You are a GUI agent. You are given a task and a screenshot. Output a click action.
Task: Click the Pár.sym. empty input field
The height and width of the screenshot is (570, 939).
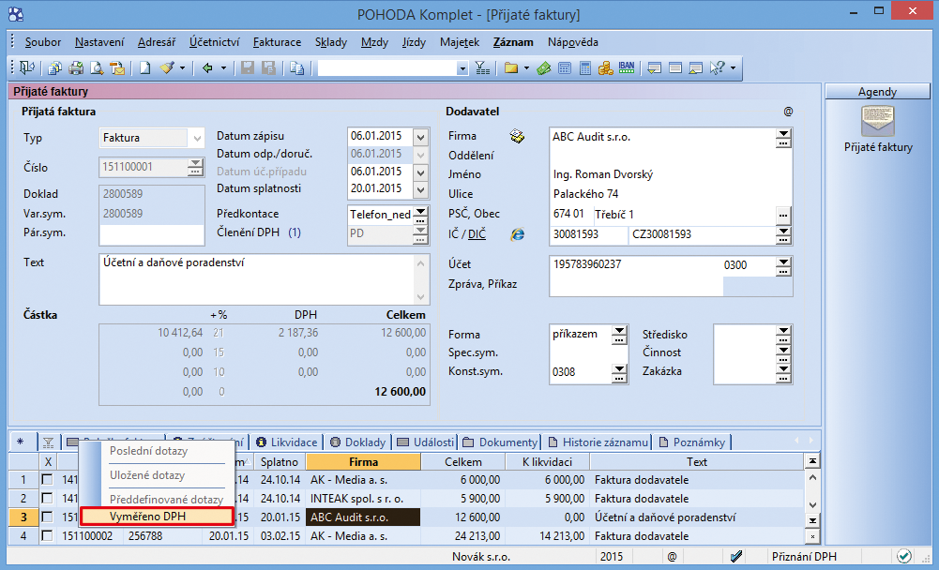click(152, 234)
